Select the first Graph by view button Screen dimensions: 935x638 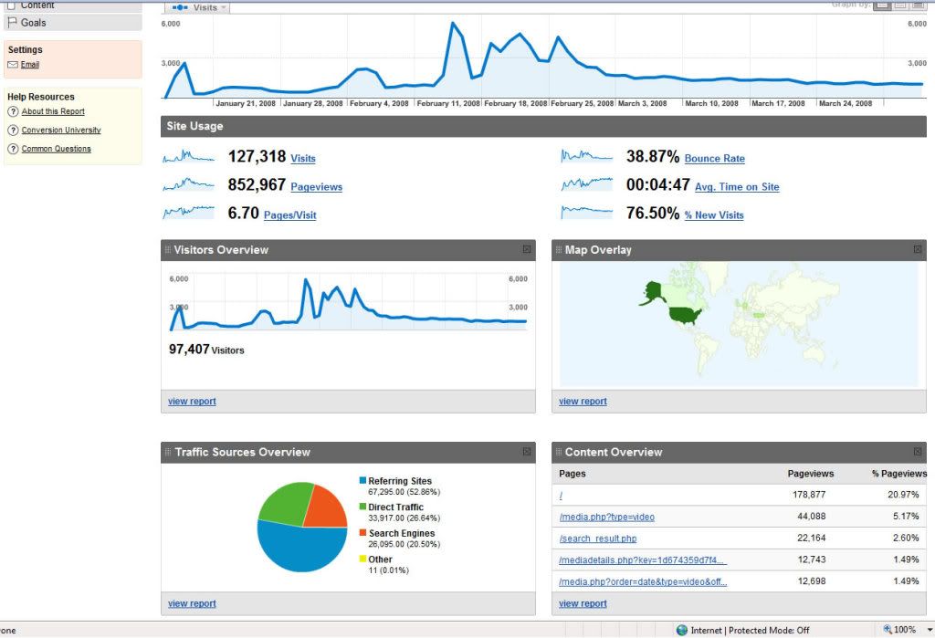882,5
